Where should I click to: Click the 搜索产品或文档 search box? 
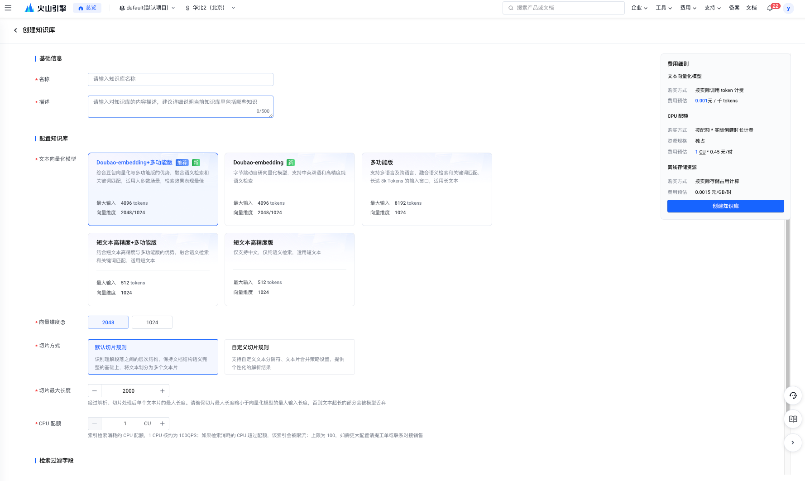pyautogui.click(x=564, y=8)
